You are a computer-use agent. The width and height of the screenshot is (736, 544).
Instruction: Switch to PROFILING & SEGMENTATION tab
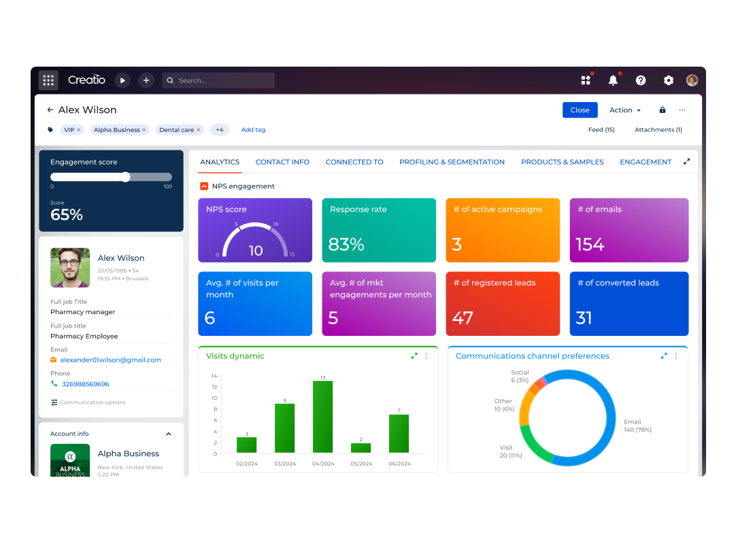pyautogui.click(x=452, y=162)
